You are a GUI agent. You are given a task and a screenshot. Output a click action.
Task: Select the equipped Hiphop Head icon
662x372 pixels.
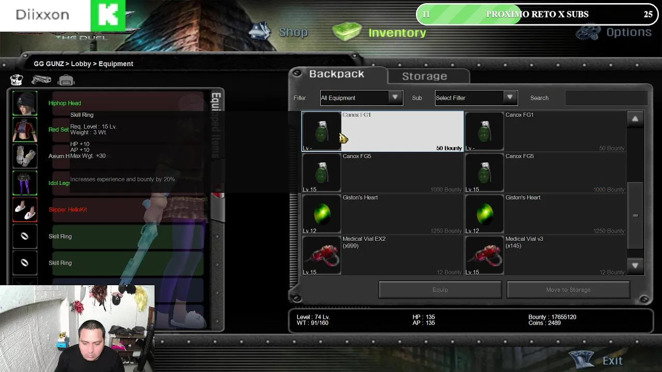[x=25, y=103]
